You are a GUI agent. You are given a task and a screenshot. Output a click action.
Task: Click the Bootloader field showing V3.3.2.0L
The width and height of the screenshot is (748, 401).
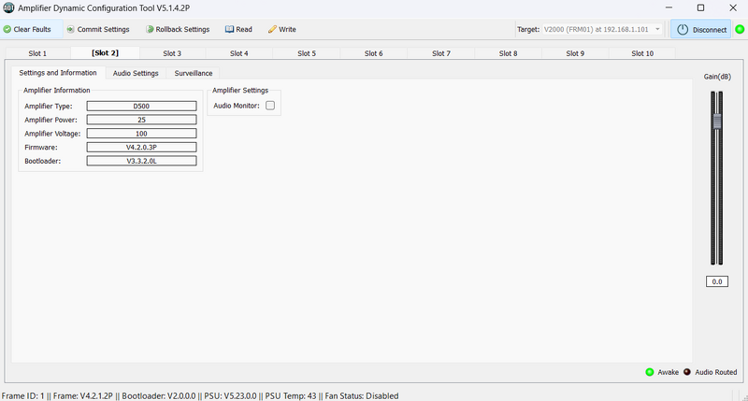click(x=141, y=161)
